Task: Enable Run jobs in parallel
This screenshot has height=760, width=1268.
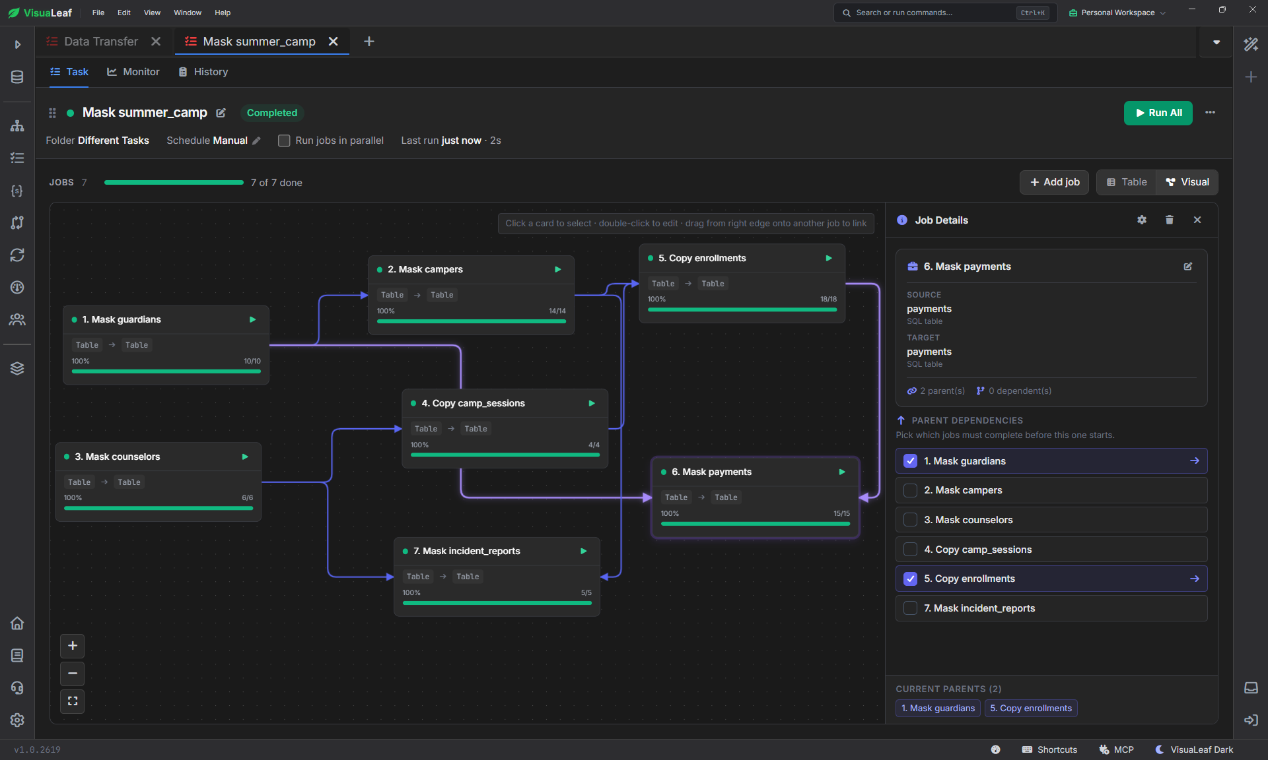Action: point(284,141)
